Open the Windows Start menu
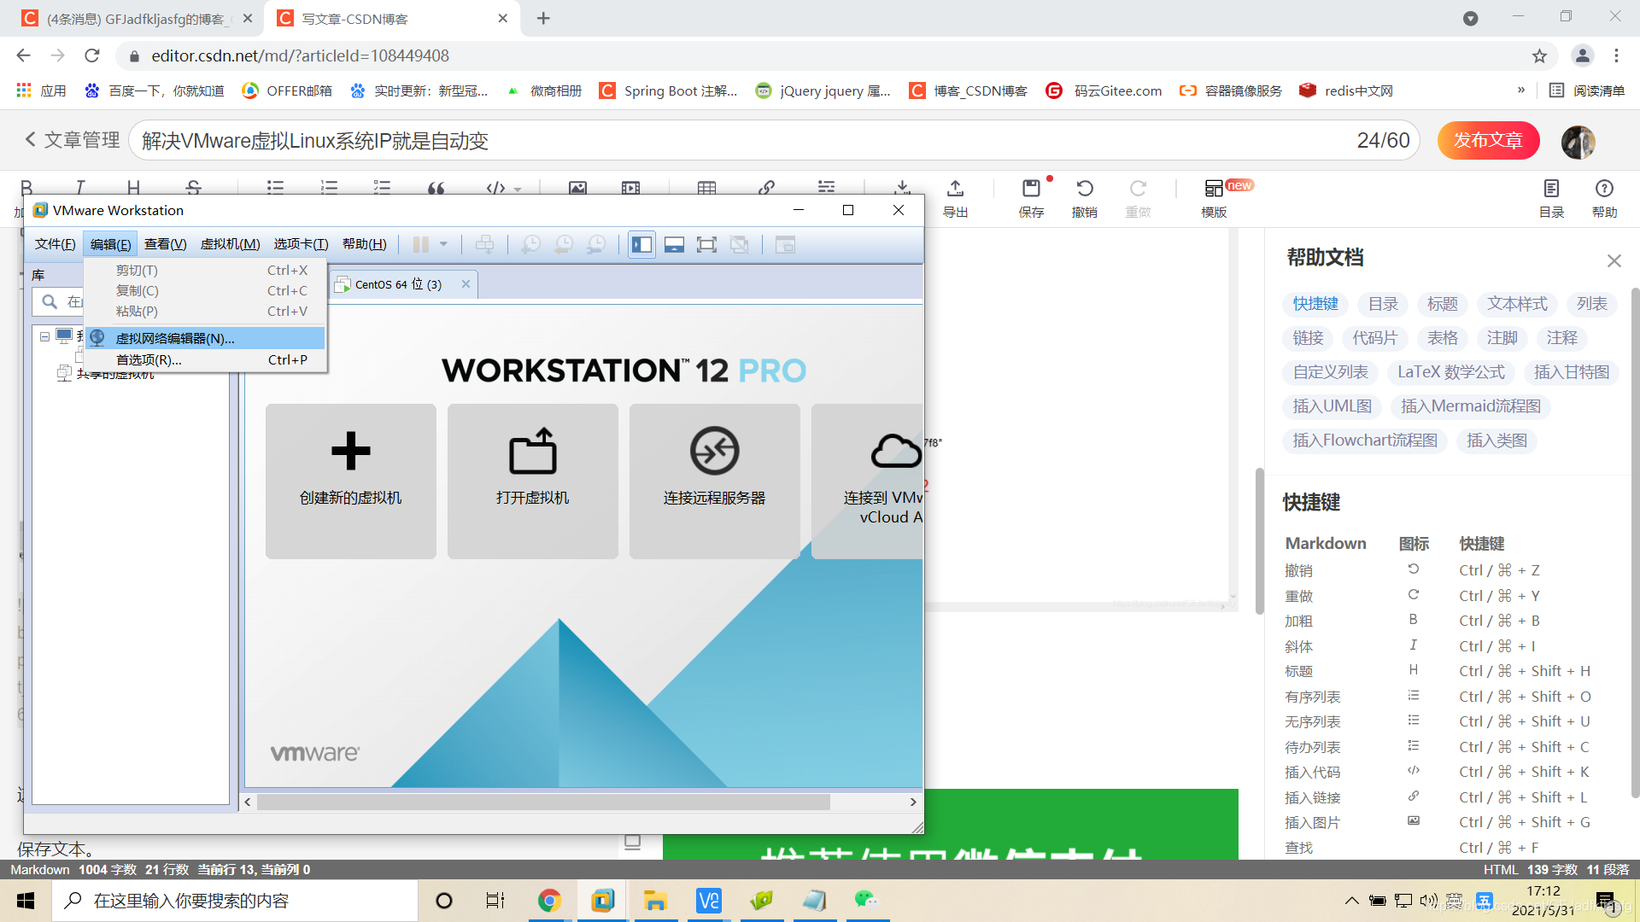This screenshot has height=922, width=1640. pyautogui.click(x=26, y=901)
